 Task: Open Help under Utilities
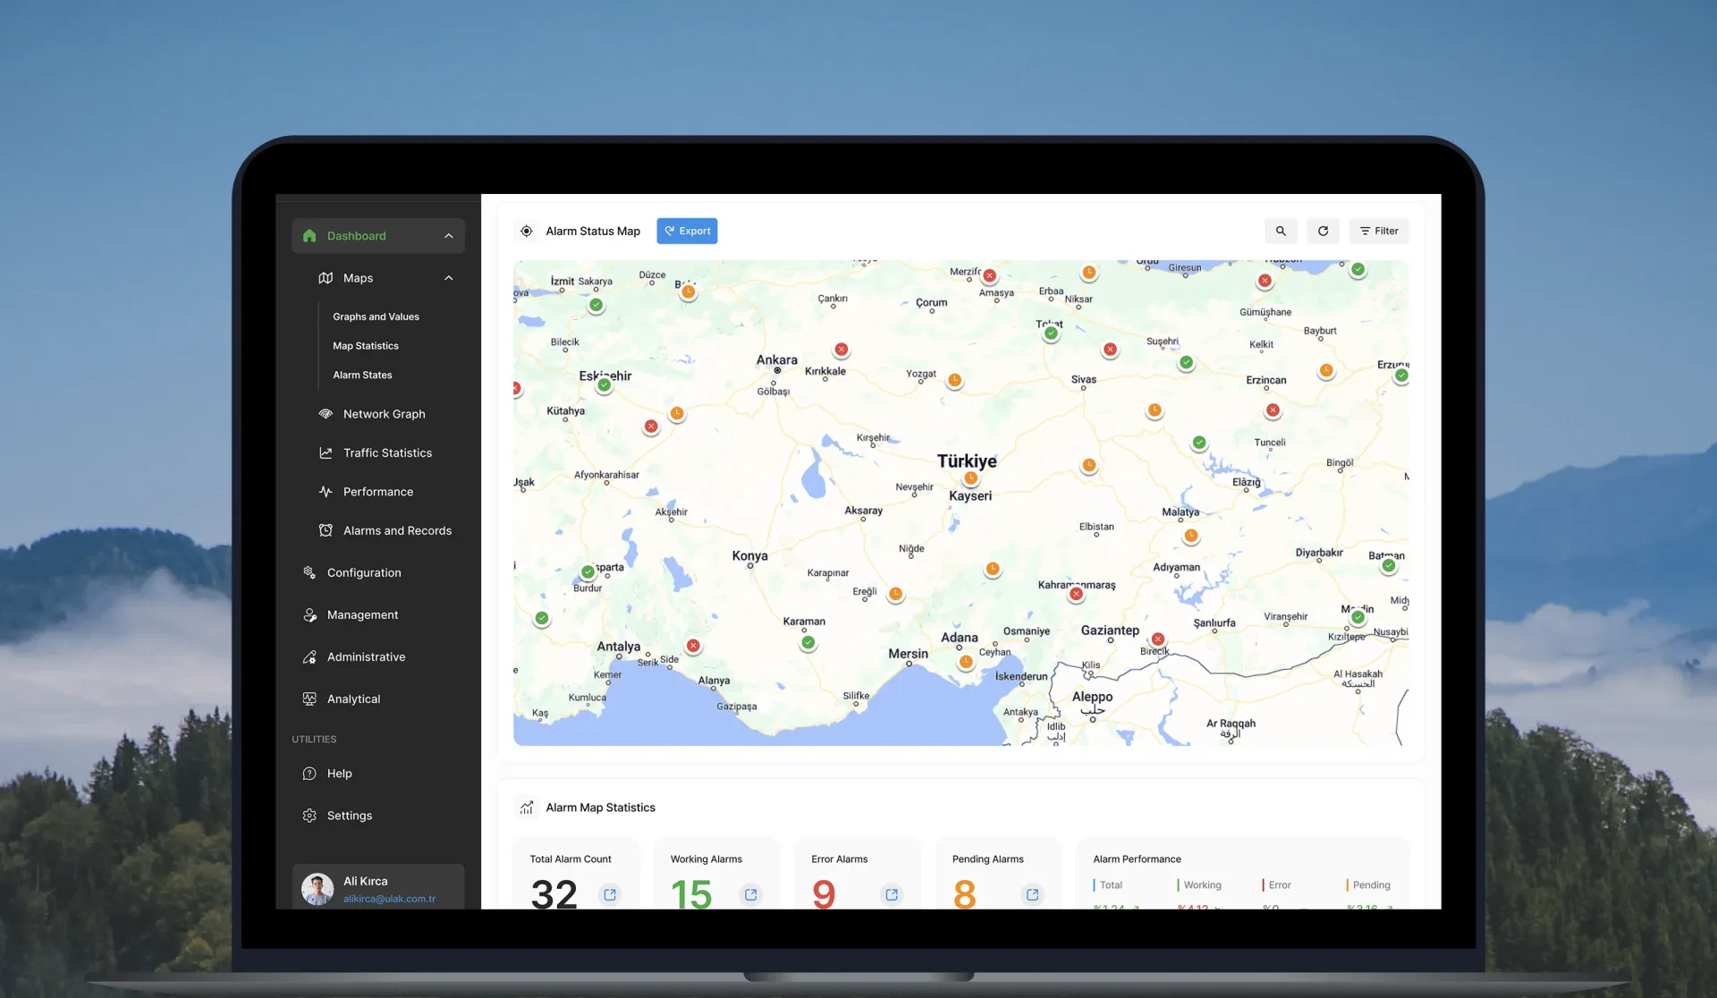tap(339, 774)
